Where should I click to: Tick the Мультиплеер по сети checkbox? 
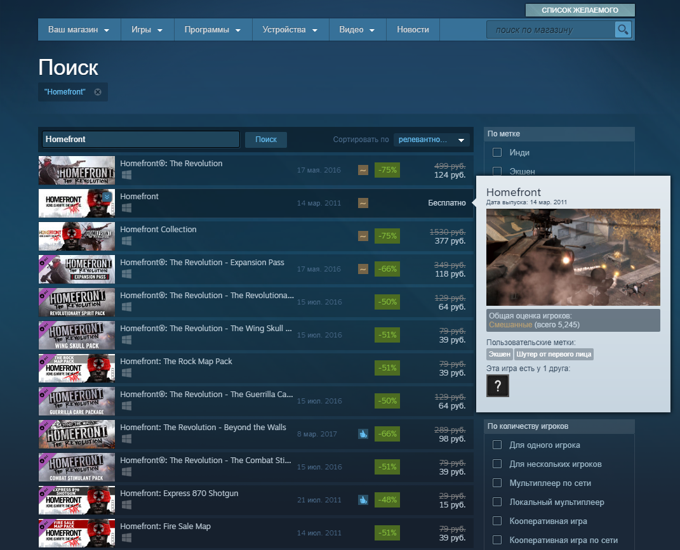[497, 483]
